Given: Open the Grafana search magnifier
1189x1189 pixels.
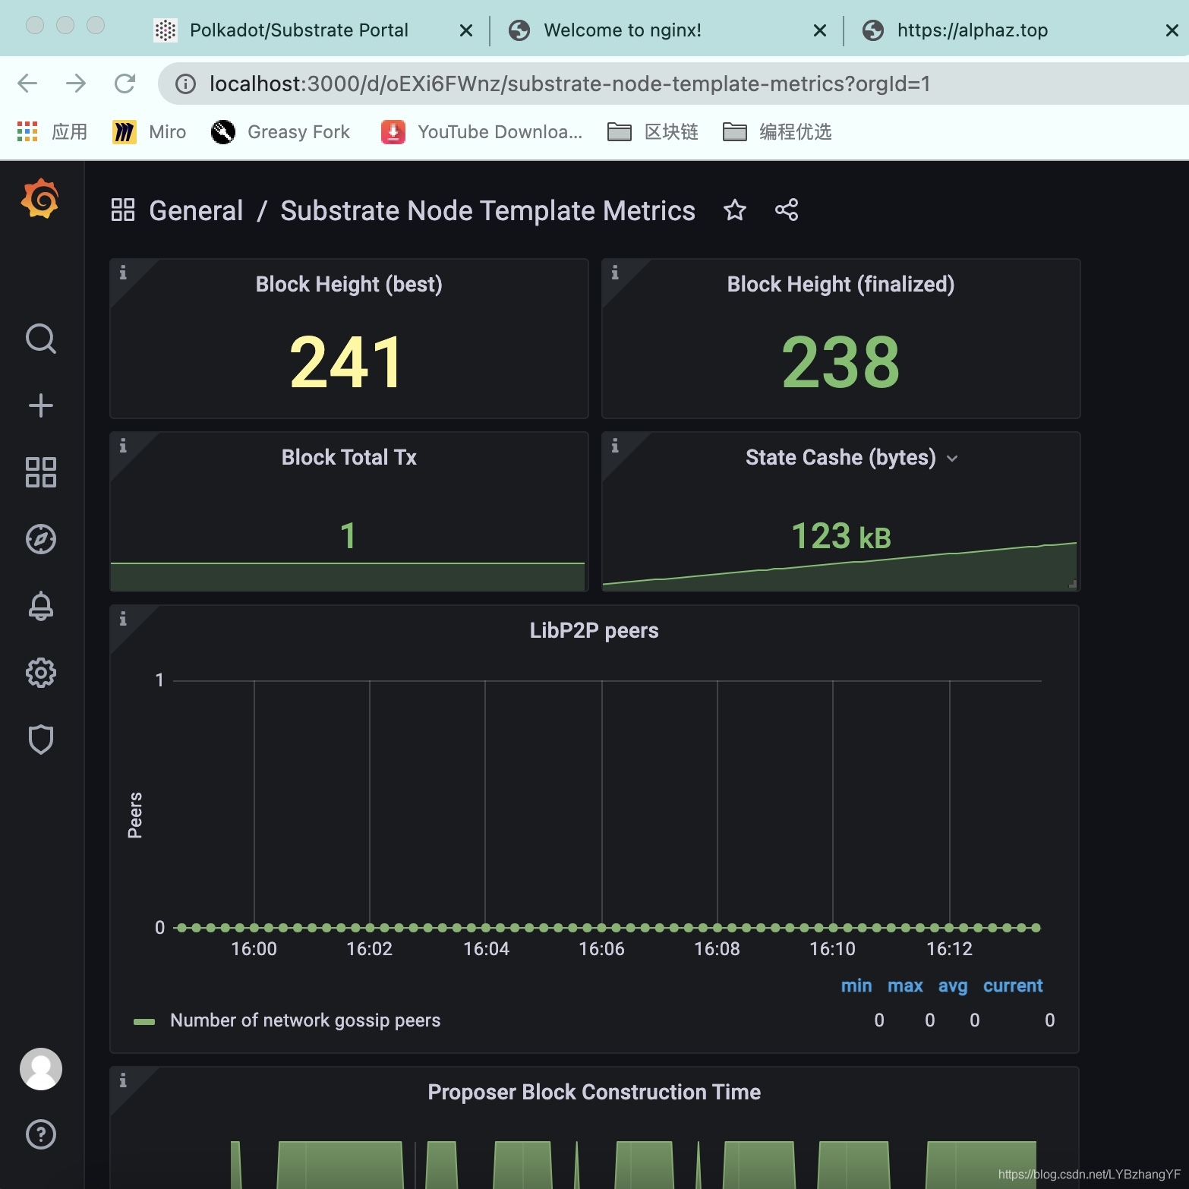Looking at the screenshot, I should tap(41, 339).
